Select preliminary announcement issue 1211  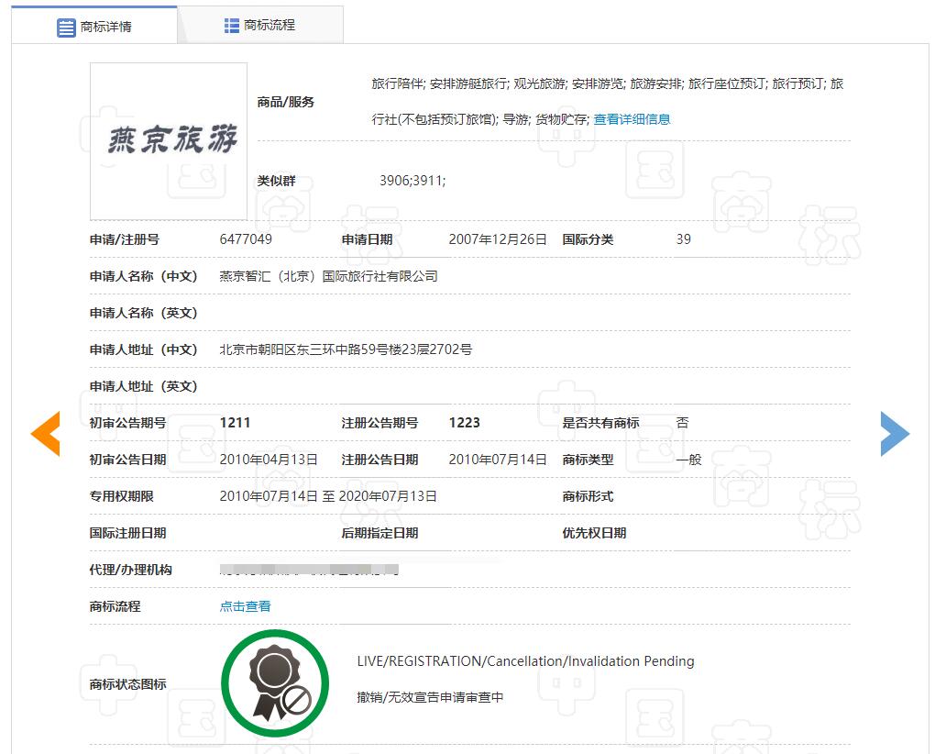click(235, 423)
